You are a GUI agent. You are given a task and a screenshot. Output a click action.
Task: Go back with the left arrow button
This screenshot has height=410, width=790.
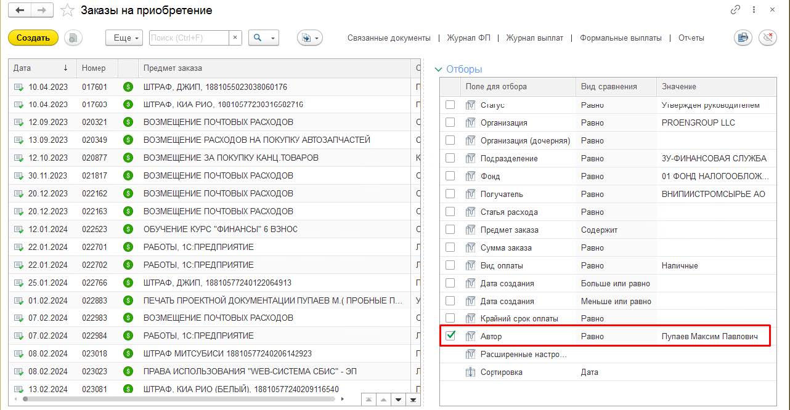(x=20, y=10)
